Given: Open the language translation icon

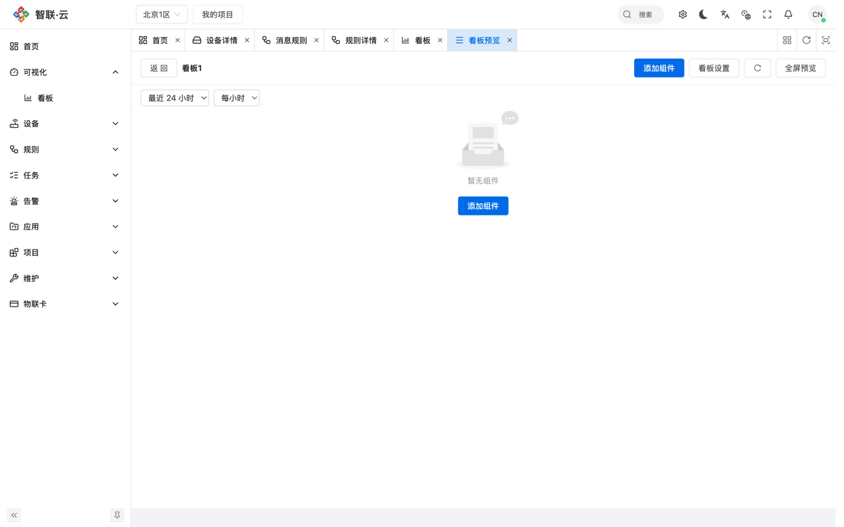Looking at the screenshot, I should point(724,15).
